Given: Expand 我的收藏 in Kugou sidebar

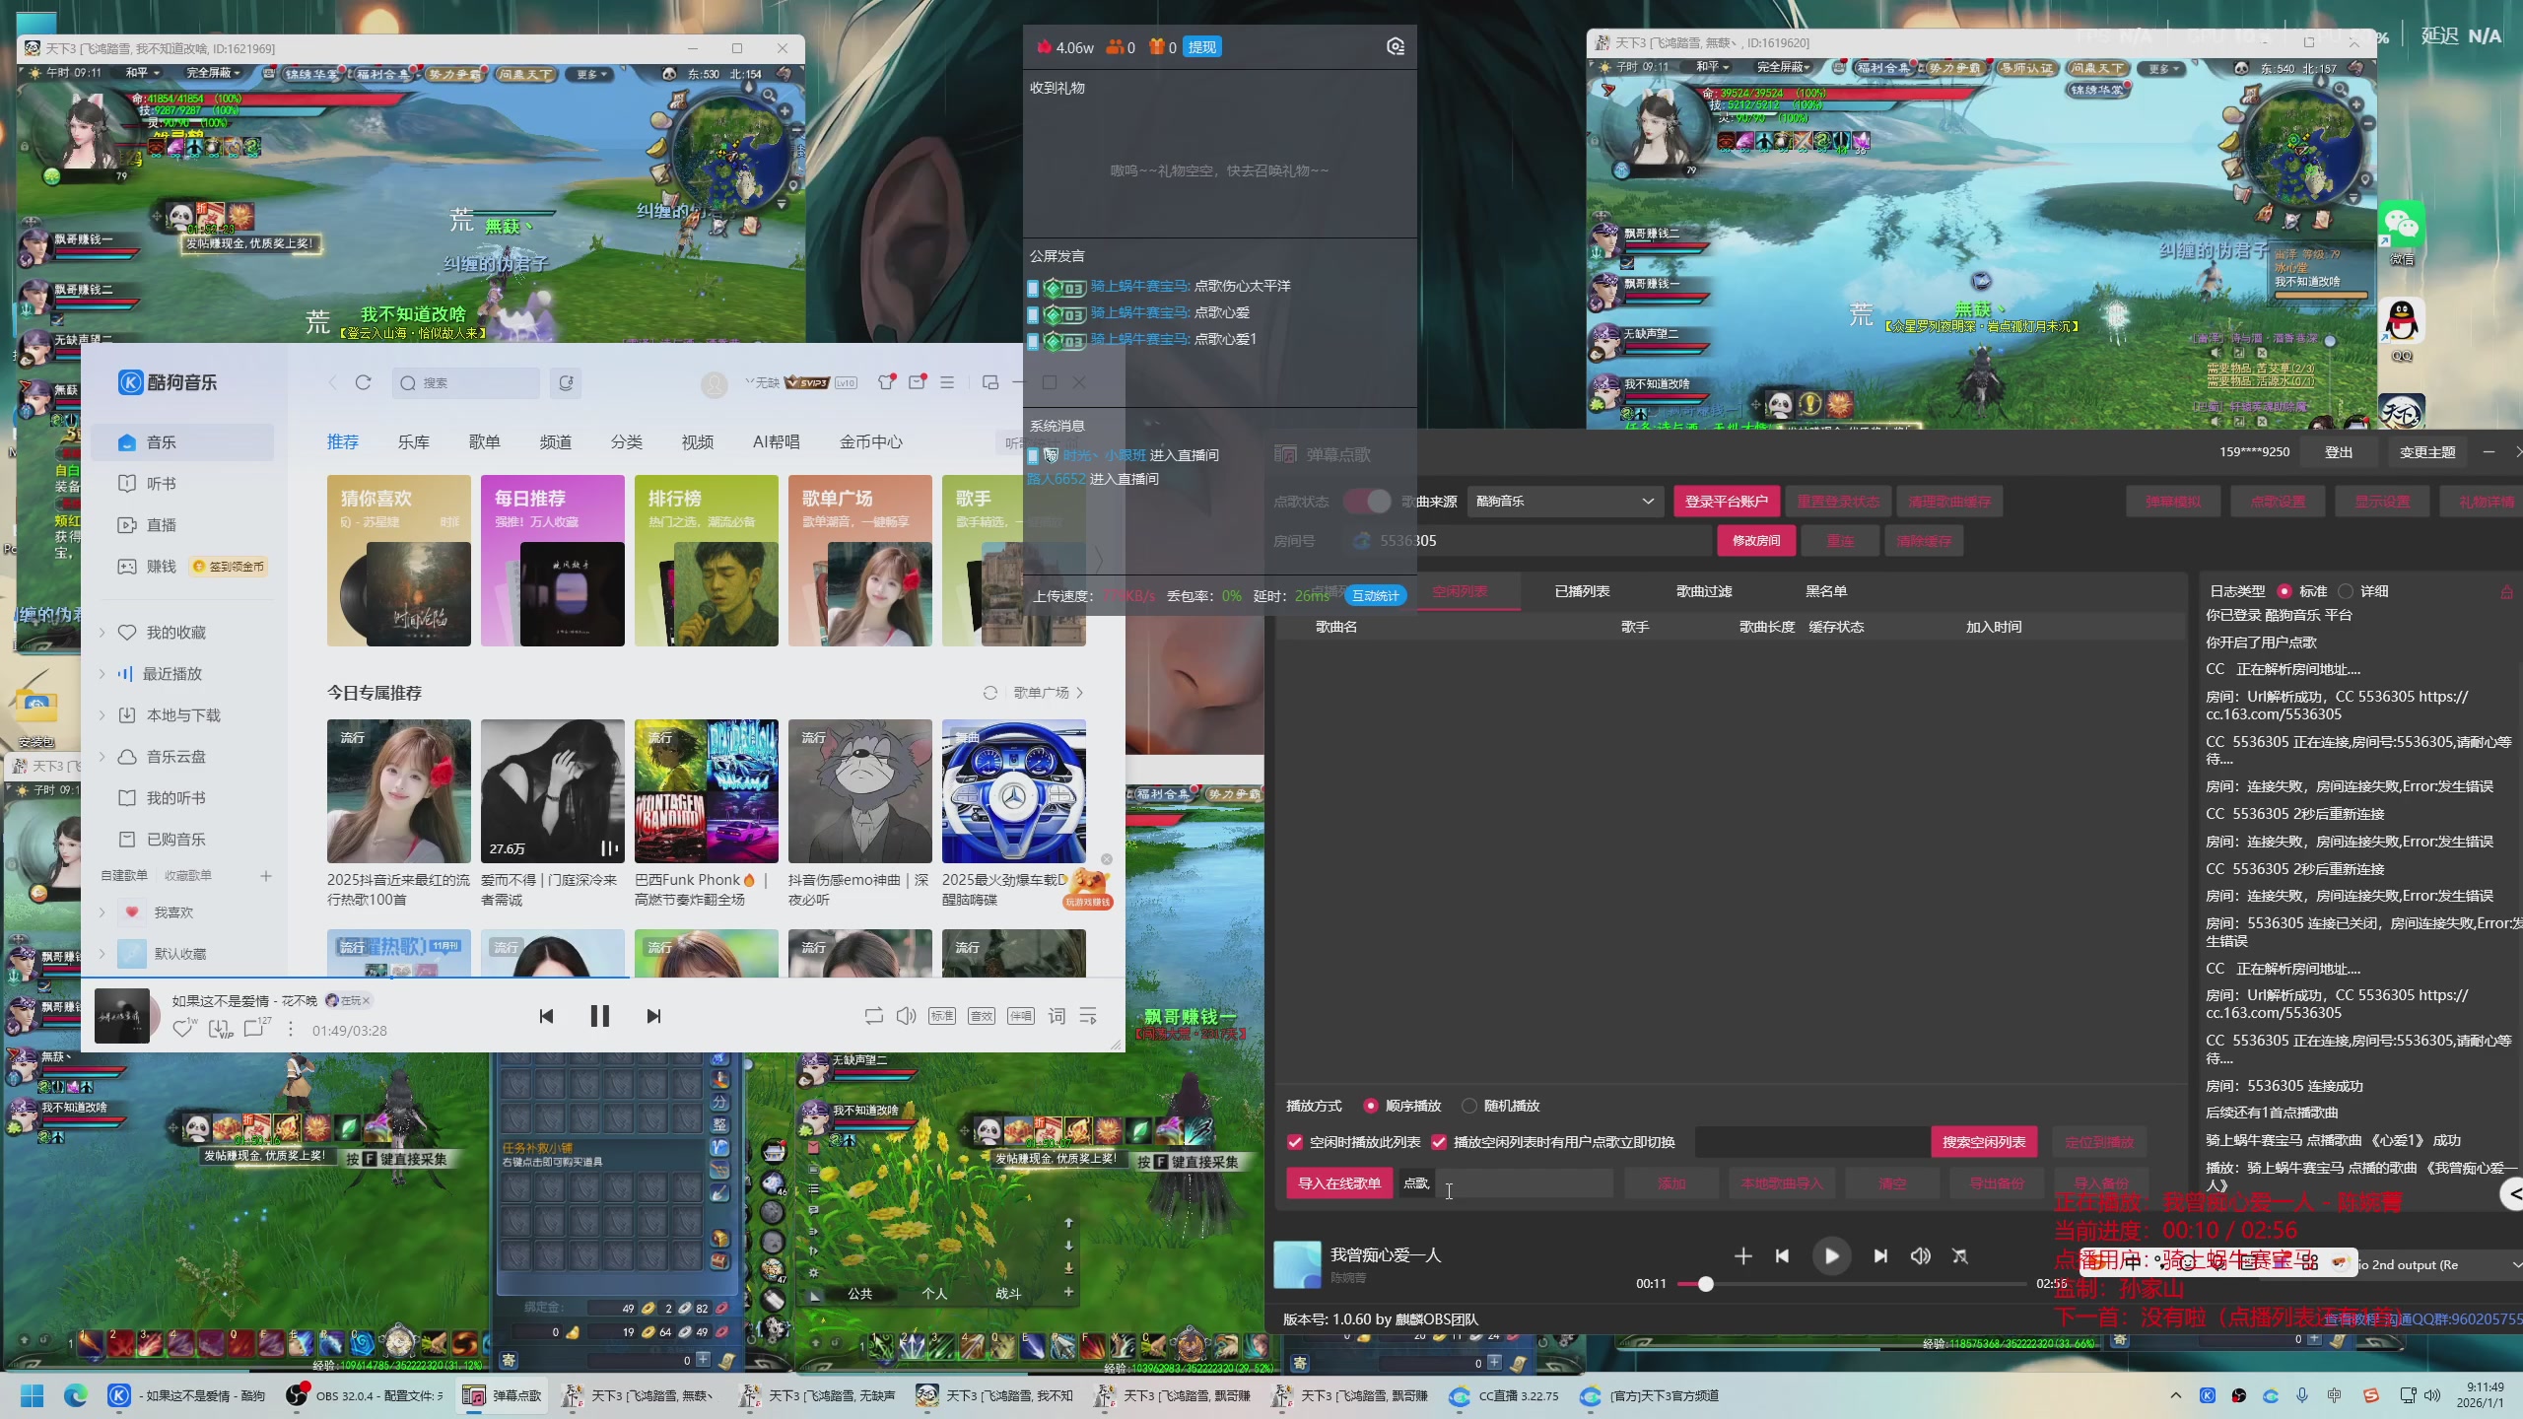Looking at the screenshot, I should [x=102, y=633].
